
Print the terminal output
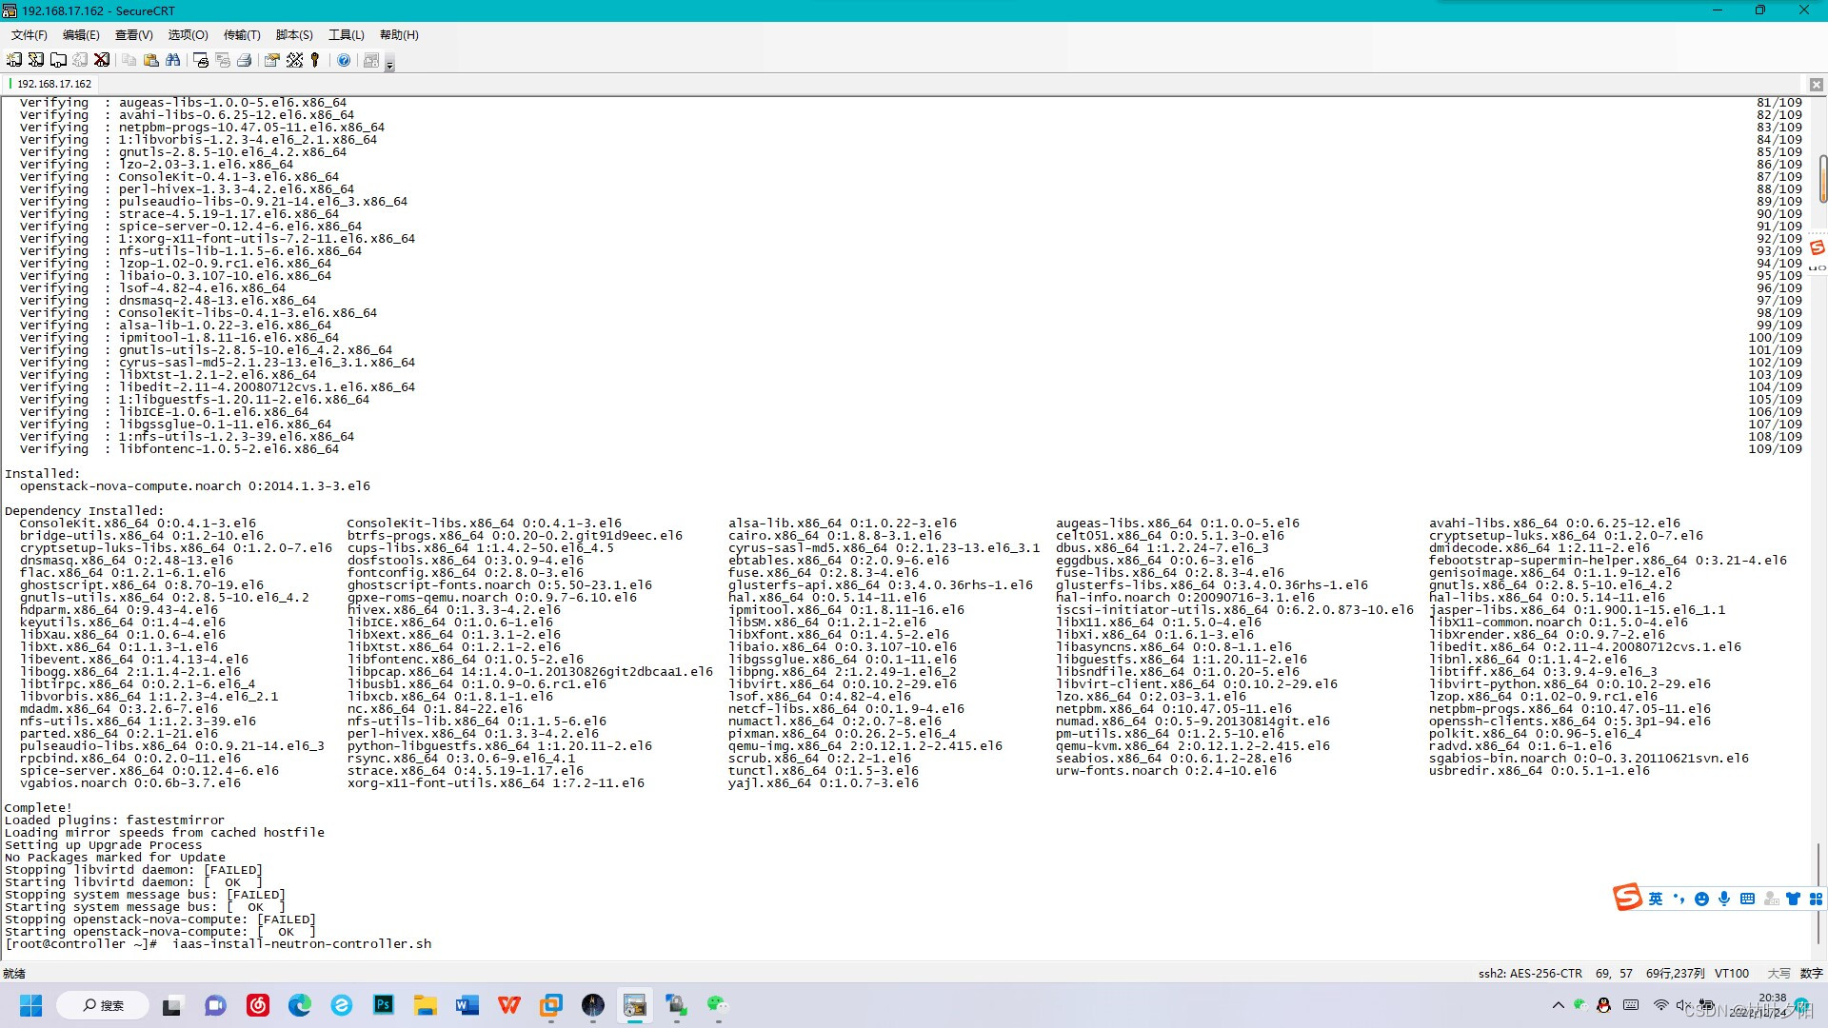pos(245,60)
